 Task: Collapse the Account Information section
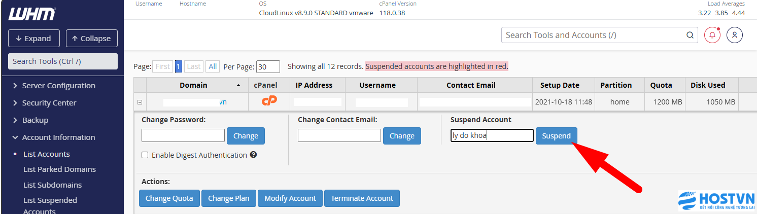pos(53,137)
